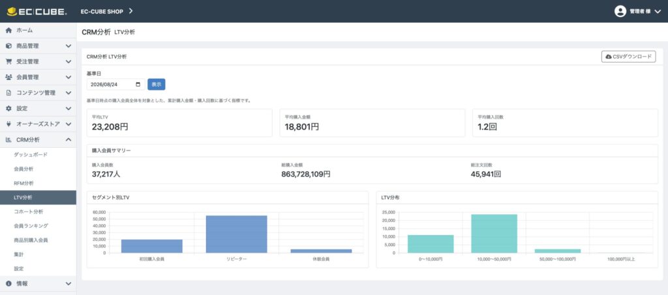This screenshot has height=295, width=668.
Task: Click the admin user avatar icon
Action: 620,12
